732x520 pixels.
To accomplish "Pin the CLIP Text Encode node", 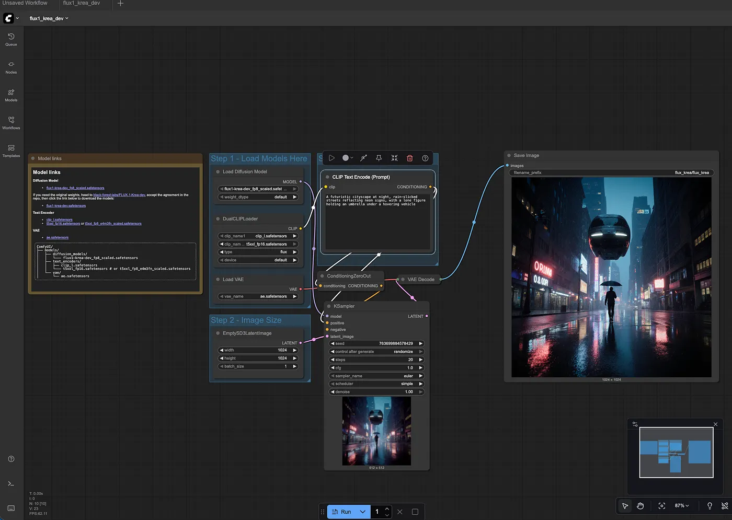I will 379,158.
